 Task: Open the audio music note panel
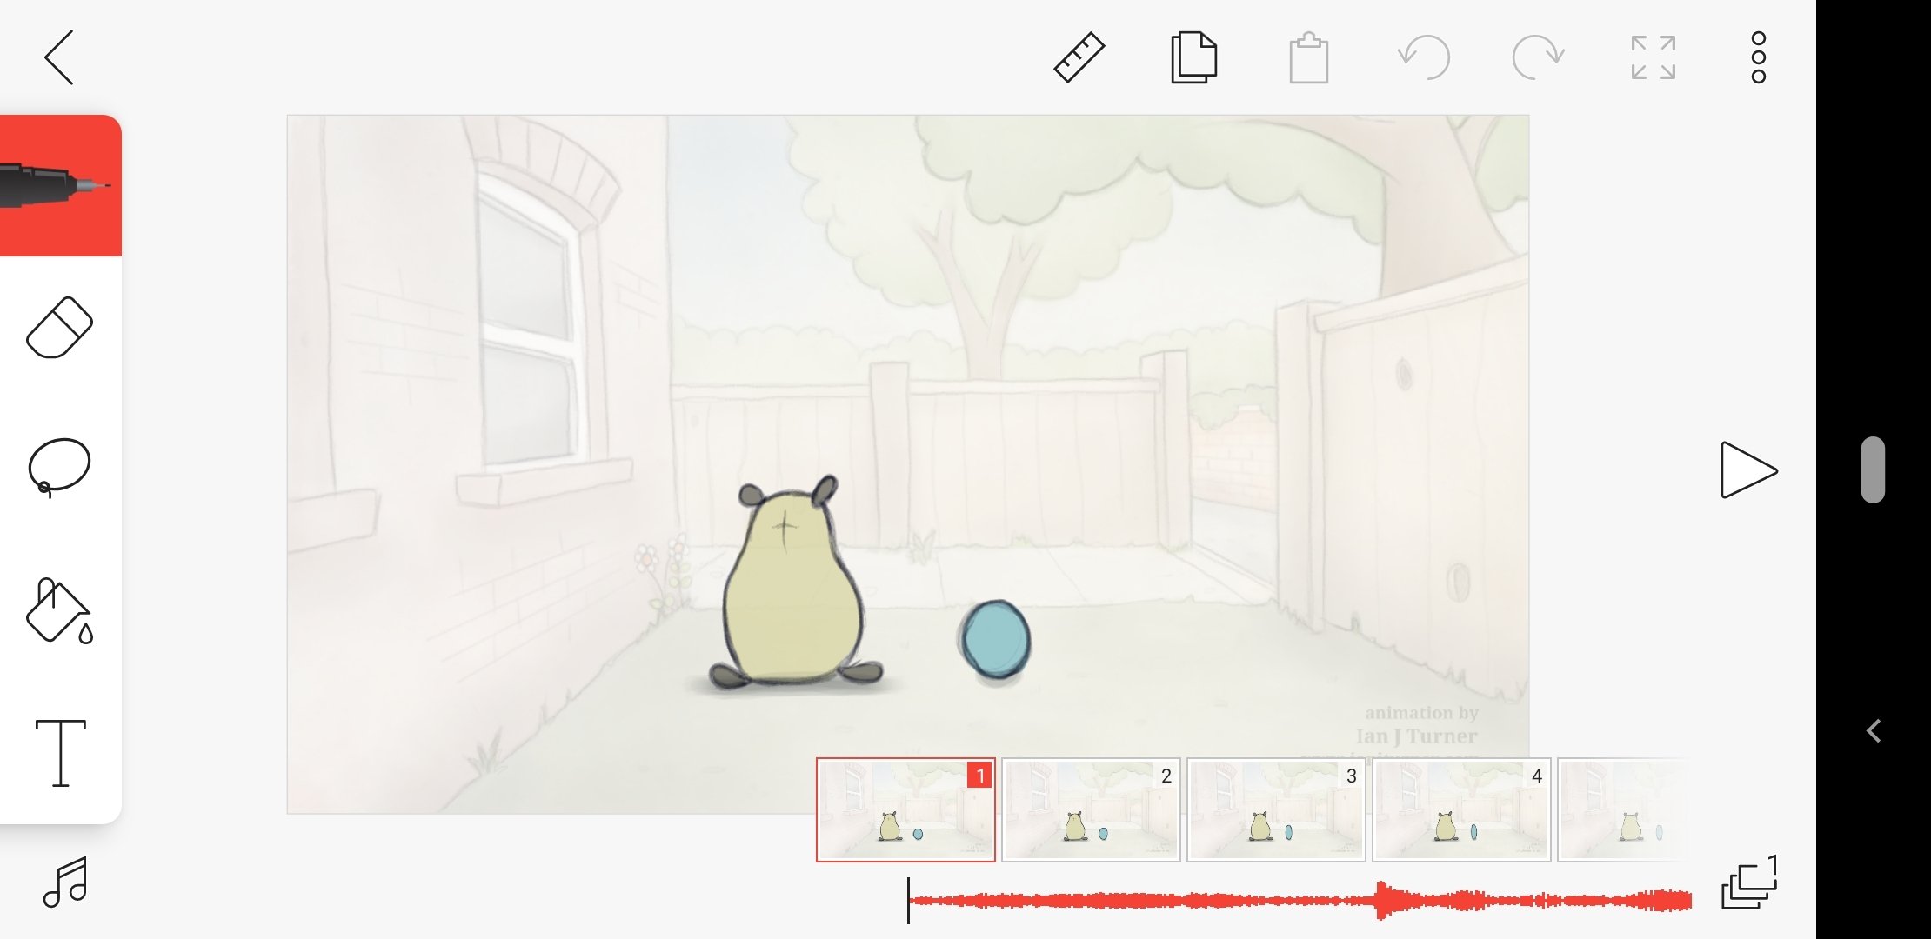65,882
